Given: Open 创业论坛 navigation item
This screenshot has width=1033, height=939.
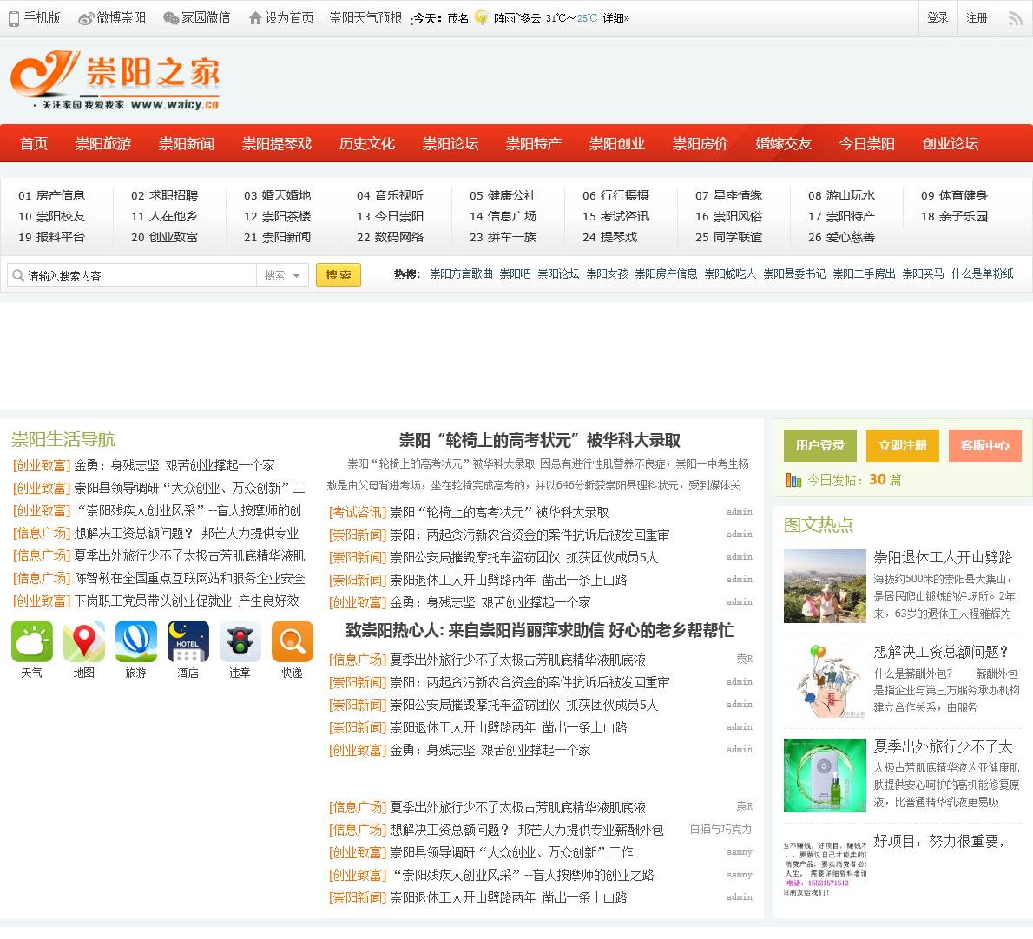Looking at the screenshot, I should coord(951,143).
